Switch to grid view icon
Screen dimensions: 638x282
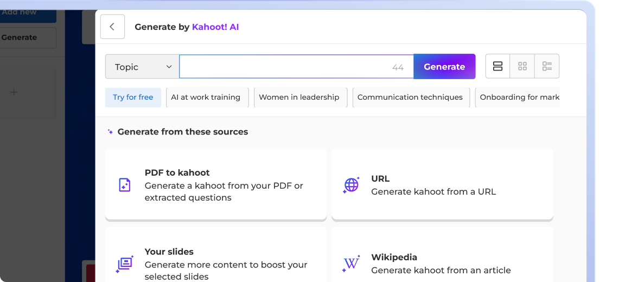[x=522, y=66]
